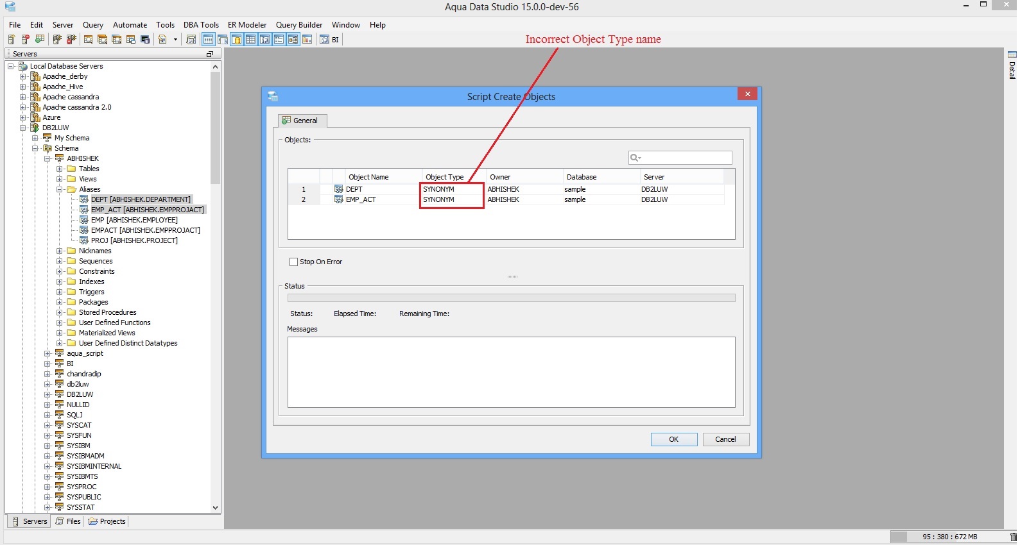
Task: Toggle the form list layout view button
Action: [x=279, y=40]
